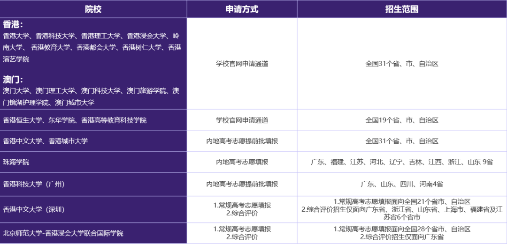
Task: Click the 招生范围 column header
Action: pos(402,9)
